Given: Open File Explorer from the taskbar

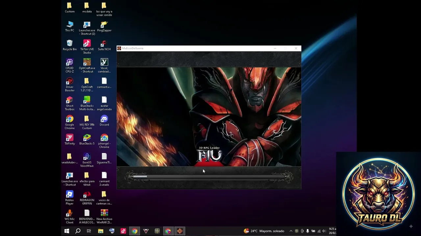Looking at the screenshot, I should (101, 231).
